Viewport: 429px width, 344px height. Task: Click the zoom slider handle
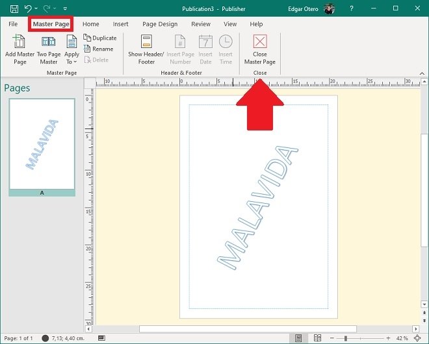click(x=346, y=339)
